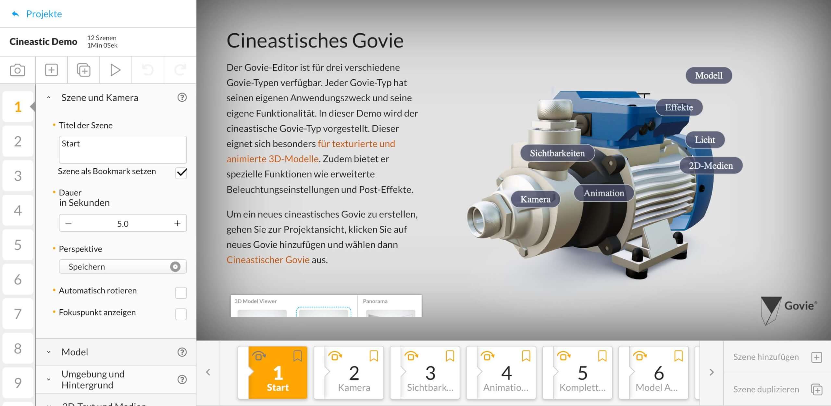This screenshot has height=406, width=831.
Task: Click camera rotate icon on scene 3
Action: [411, 356]
